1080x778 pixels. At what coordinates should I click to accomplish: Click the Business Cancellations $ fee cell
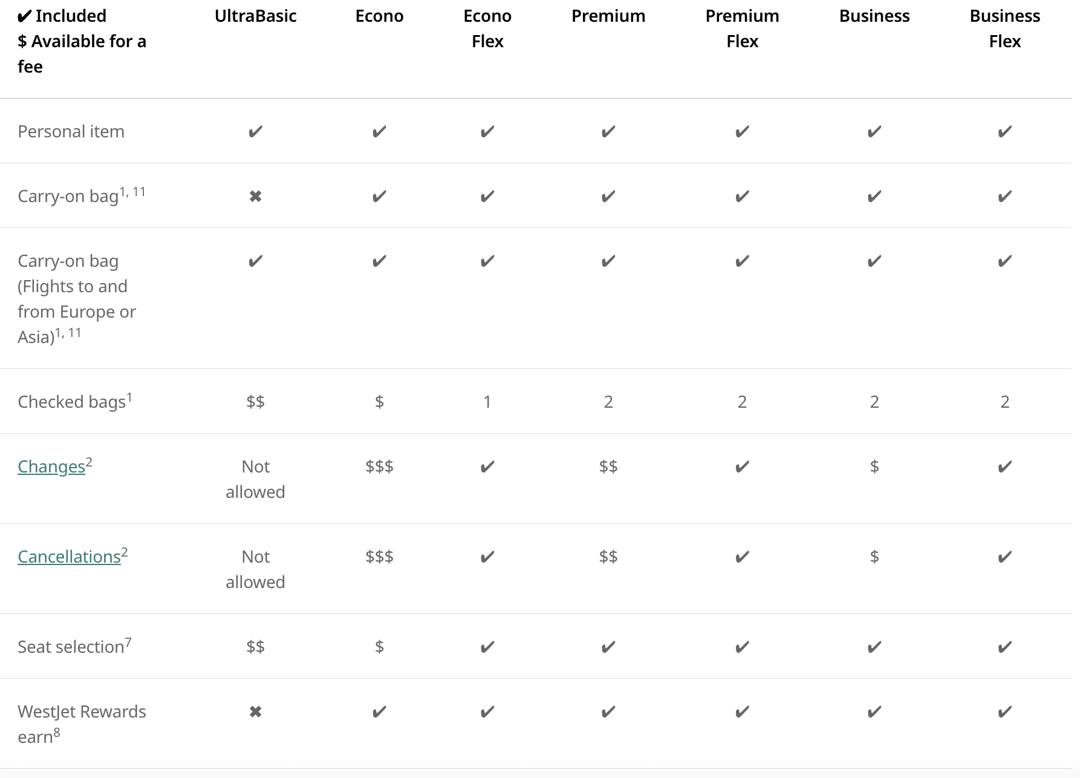click(874, 557)
